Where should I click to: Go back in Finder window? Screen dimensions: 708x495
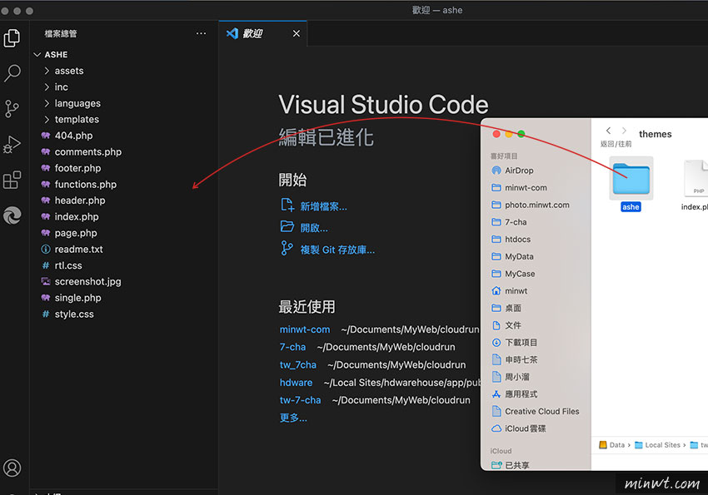[x=608, y=131]
